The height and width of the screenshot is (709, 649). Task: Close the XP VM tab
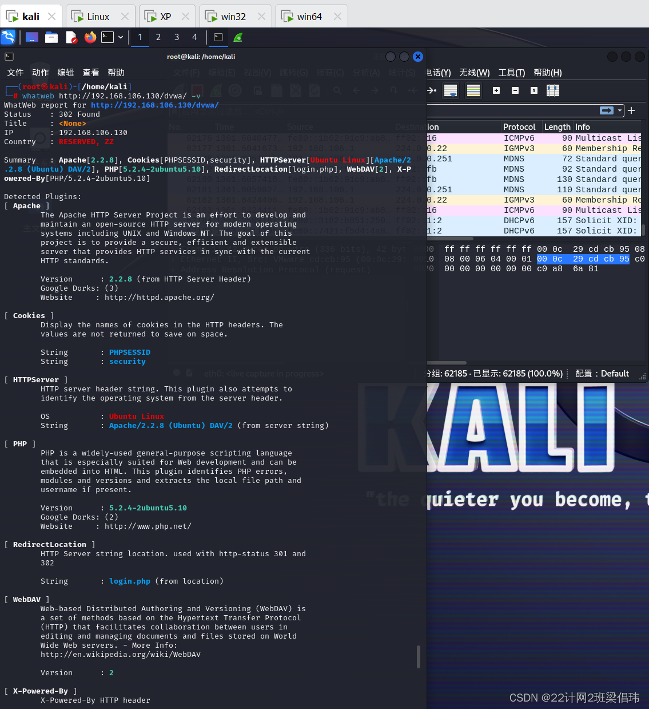tap(185, 17)
